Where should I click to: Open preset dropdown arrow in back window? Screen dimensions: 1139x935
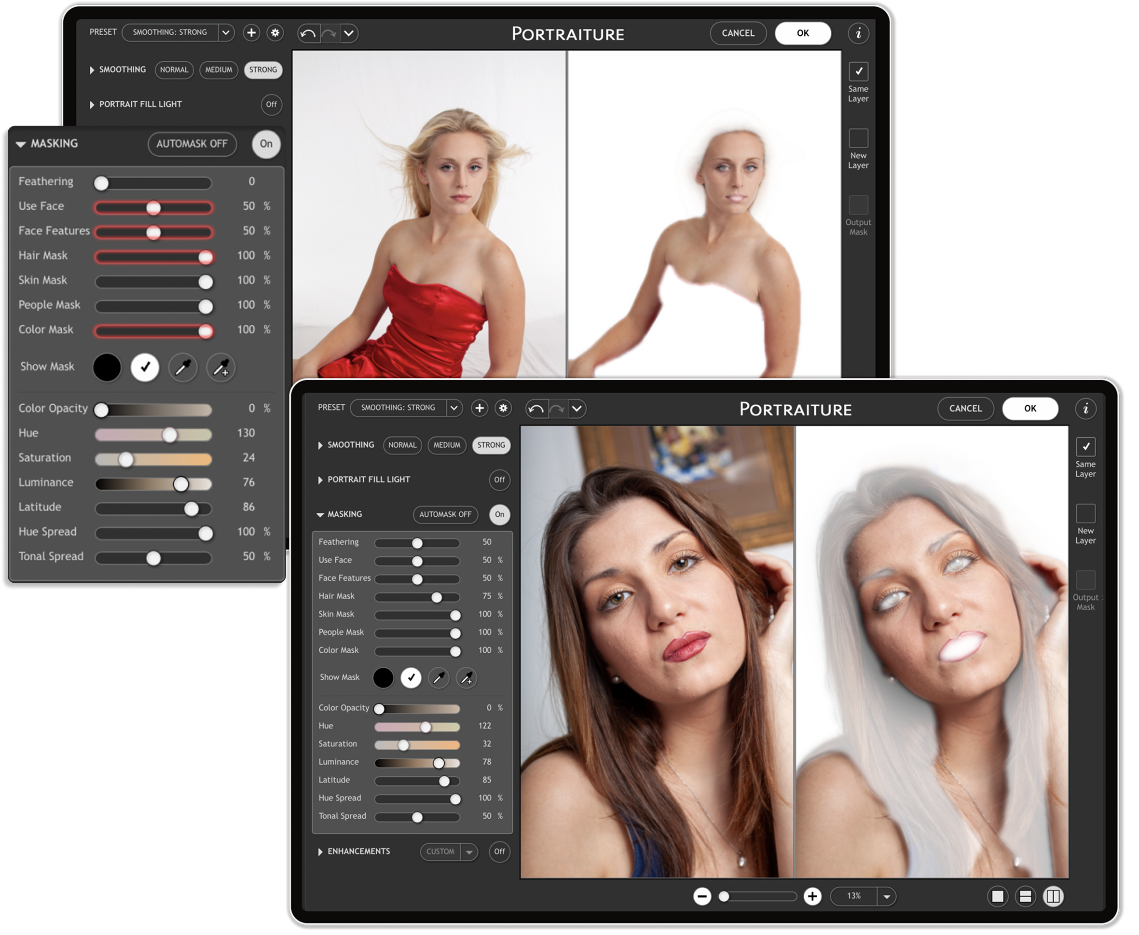pyautogui.click(x=226, y=33)
